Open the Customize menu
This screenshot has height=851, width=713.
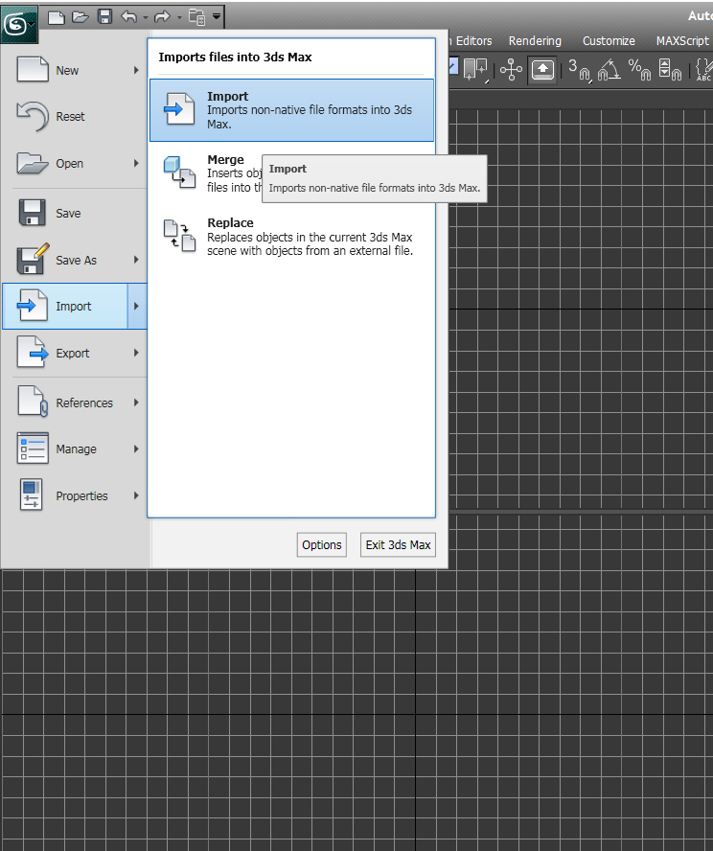[609, 41]
